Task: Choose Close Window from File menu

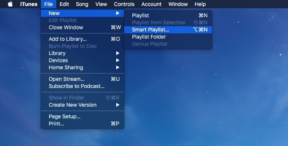Action: (82, 27)
